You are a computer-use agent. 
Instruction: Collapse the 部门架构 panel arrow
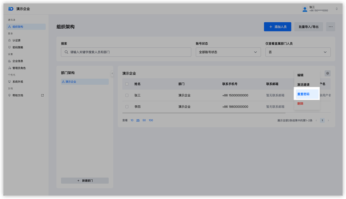112,73
